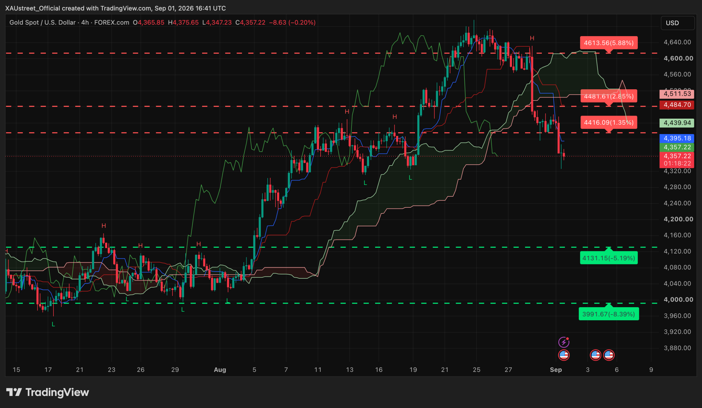
Task: Click the purple lightning news event icon
Action: (564, 342)
